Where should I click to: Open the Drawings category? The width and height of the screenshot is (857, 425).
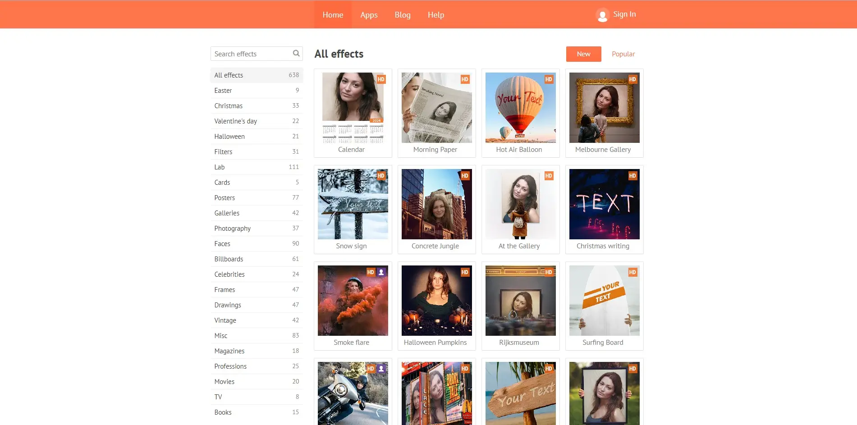click(x=257, y=305)
